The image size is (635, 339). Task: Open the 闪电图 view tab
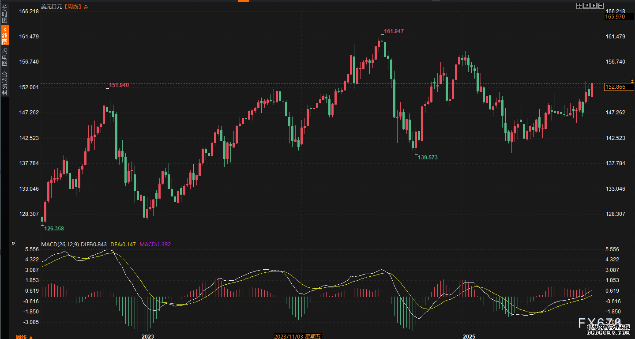tap(4, 57)
